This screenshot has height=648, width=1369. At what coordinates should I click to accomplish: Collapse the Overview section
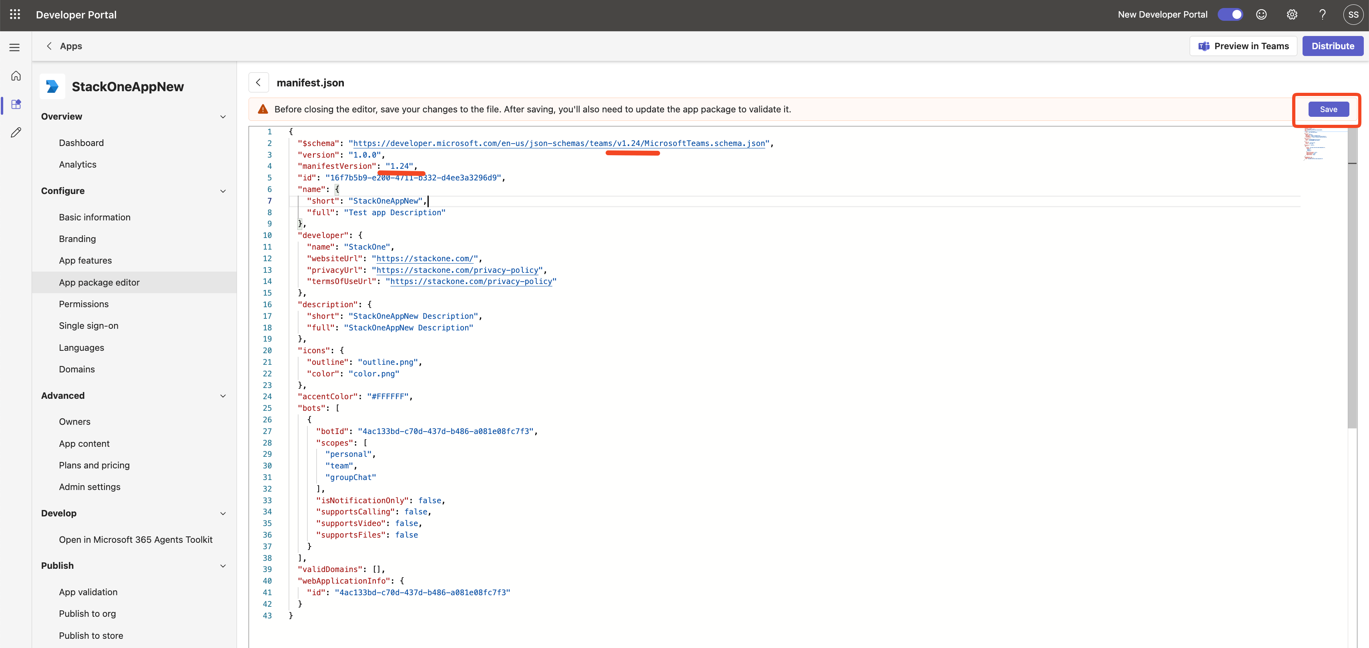click(x=223, y=116)
